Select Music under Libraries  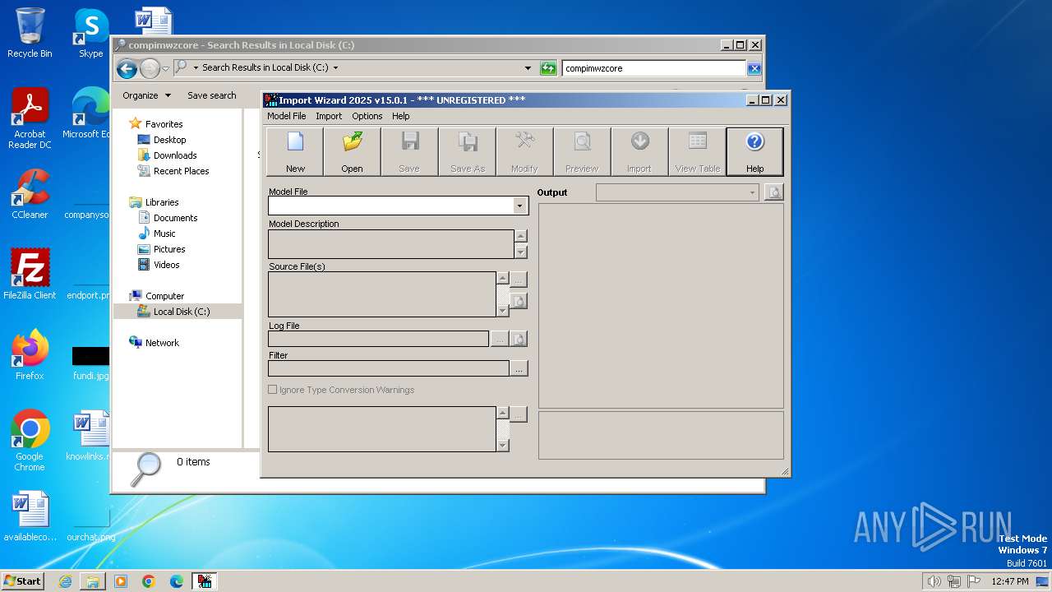coord(164,234)
